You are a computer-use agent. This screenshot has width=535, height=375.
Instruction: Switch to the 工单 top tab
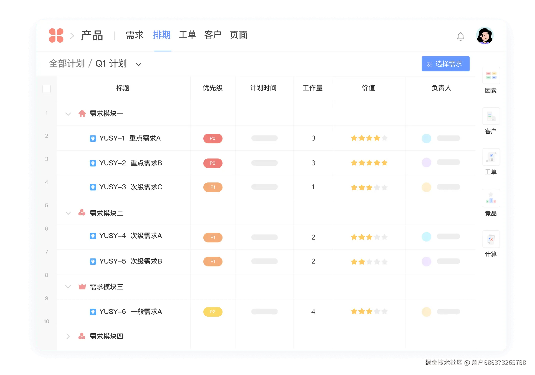tap(187, 35)
